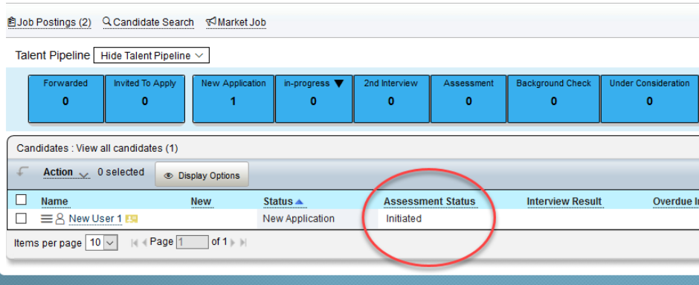The width and height of the screenshot is (699, 285).
Task: Sort by the Interview Result column
Action: [x=564, y=202]
